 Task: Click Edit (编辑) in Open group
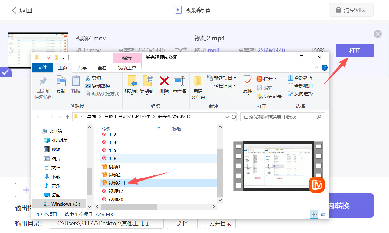265,88
